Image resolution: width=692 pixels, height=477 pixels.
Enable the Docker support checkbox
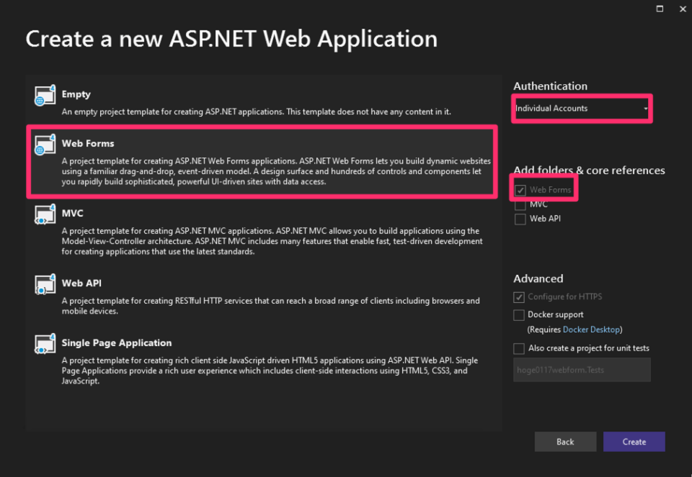pyautogui.click(x=519, y=315)
